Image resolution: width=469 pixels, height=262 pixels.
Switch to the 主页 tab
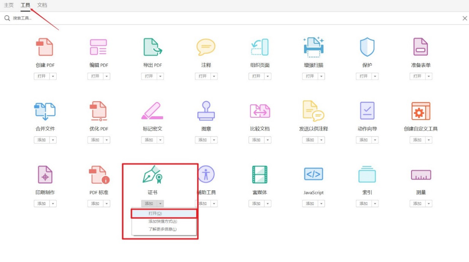point(9,5)
